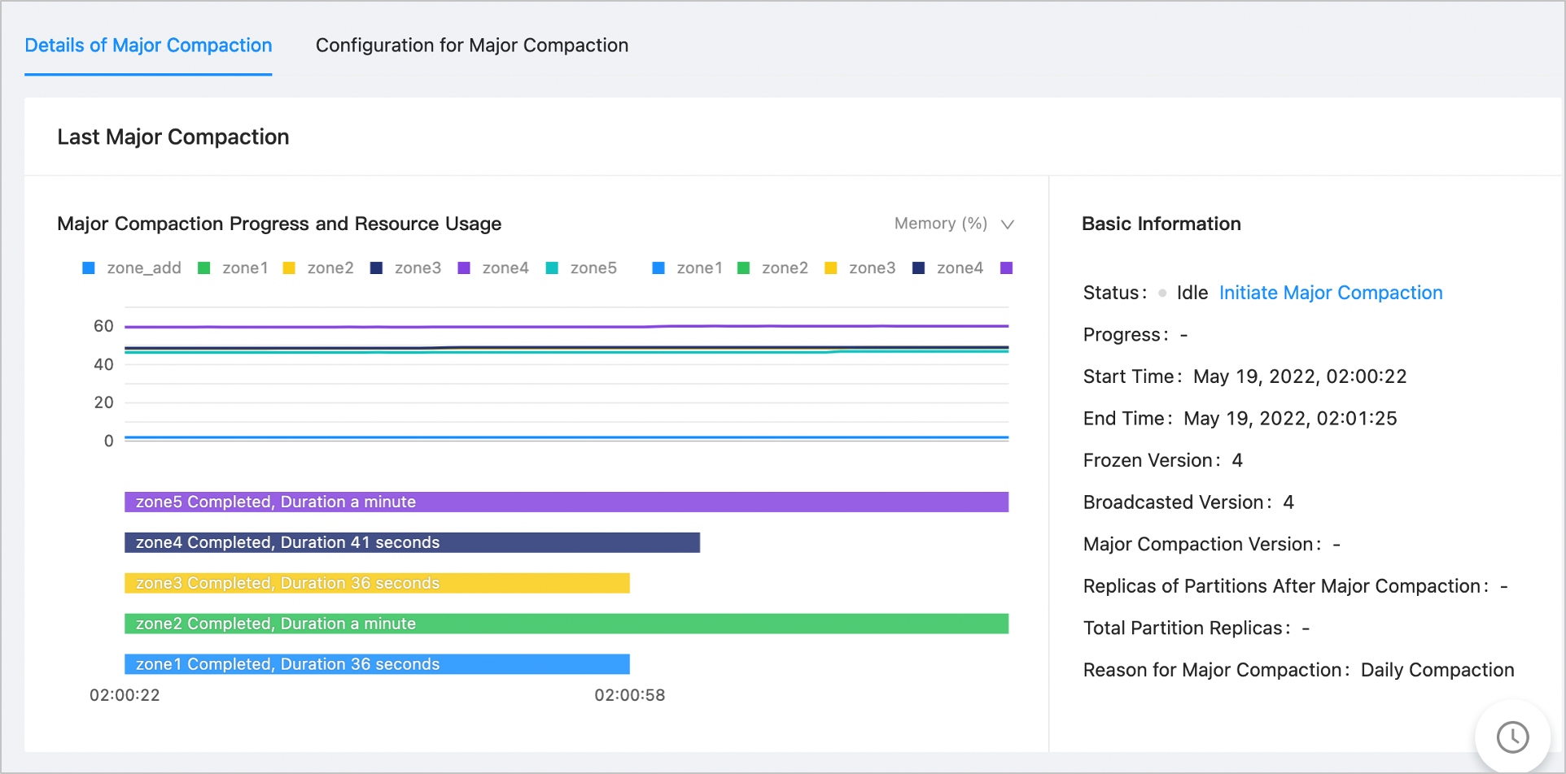This screenshot has width=1566, height=774.
Task: Select the zone4 Completed 41 seconds bar
Action: coord(412,543)
